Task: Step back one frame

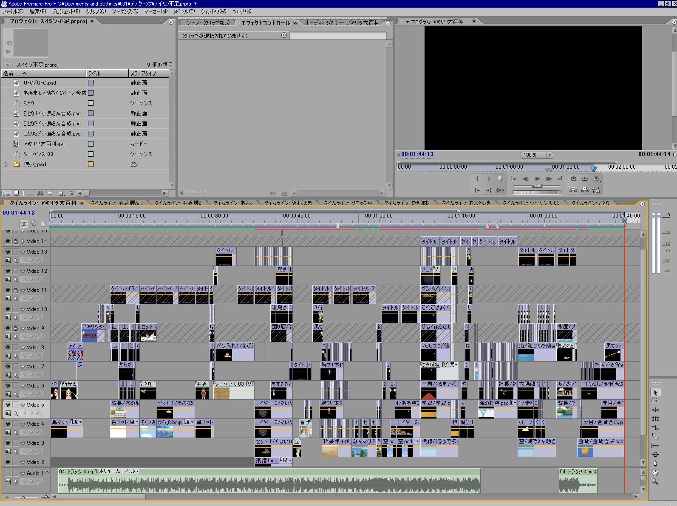Action: coord(526,179)
